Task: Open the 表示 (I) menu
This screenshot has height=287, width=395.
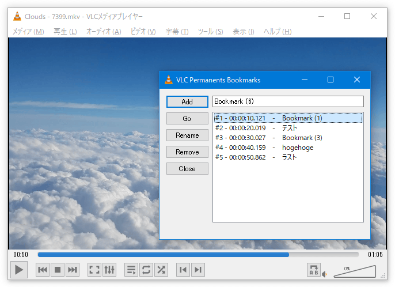Action: click(x=244, y=32)
